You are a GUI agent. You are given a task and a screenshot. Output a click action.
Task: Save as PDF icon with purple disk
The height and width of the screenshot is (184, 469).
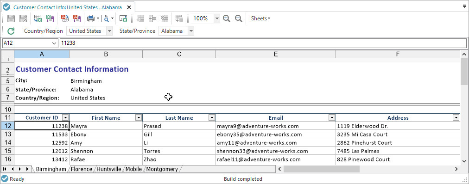point(77,18)
